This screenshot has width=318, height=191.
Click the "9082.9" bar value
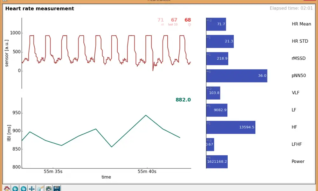pos(220,110)
